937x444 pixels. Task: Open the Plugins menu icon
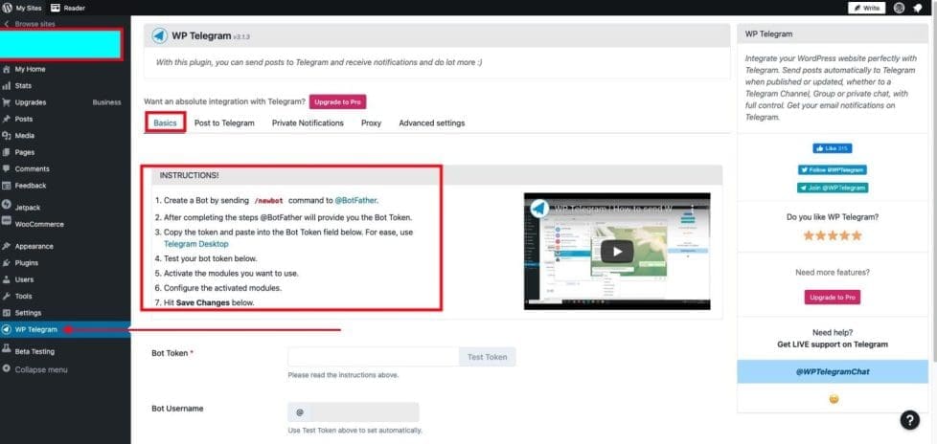coord(7,262)
